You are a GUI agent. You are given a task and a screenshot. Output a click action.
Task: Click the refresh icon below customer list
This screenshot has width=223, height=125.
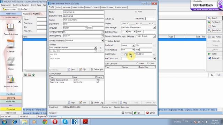tap(33, 75)
